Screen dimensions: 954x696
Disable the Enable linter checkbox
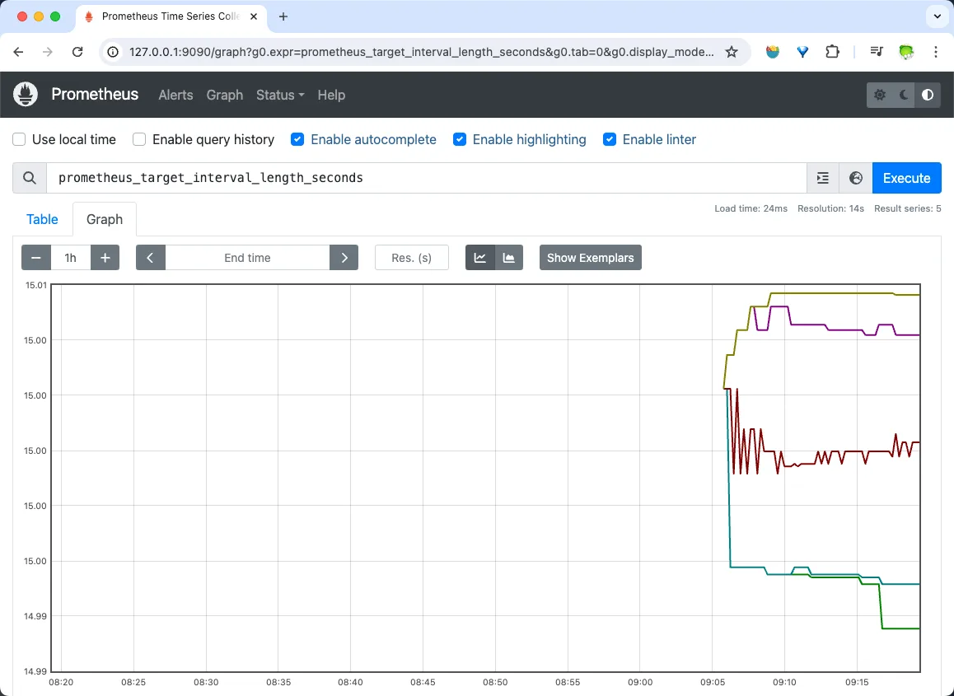(610, 140)
